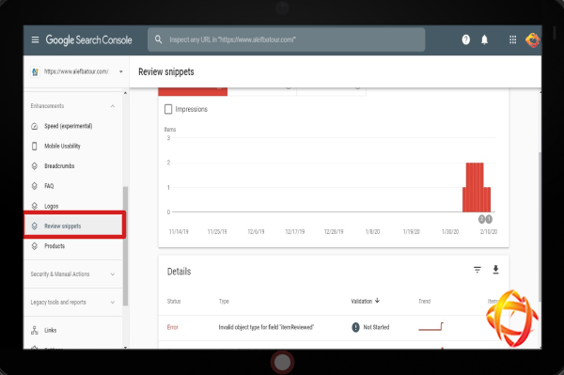The width and height of the screenshot is (564, 375).
Task: Open the help question mark icon
Action: pos(466,39)
